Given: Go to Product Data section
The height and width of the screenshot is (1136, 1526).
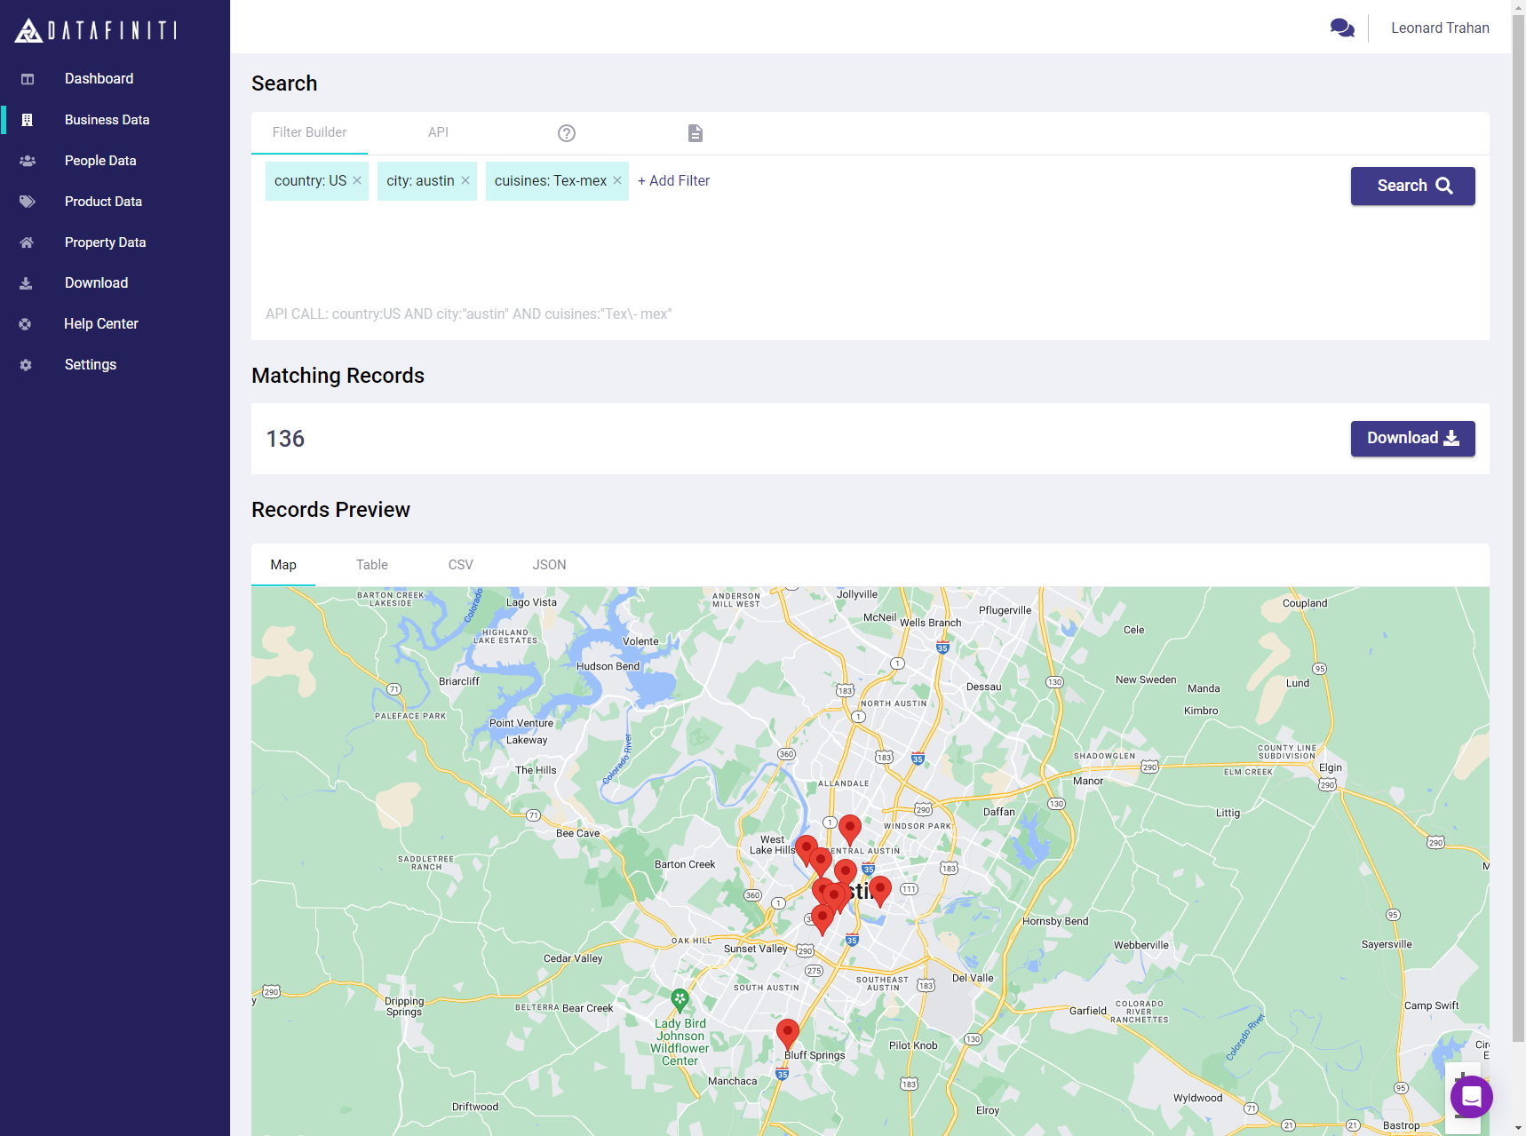Looking at the screenshot, I should 103,202.
